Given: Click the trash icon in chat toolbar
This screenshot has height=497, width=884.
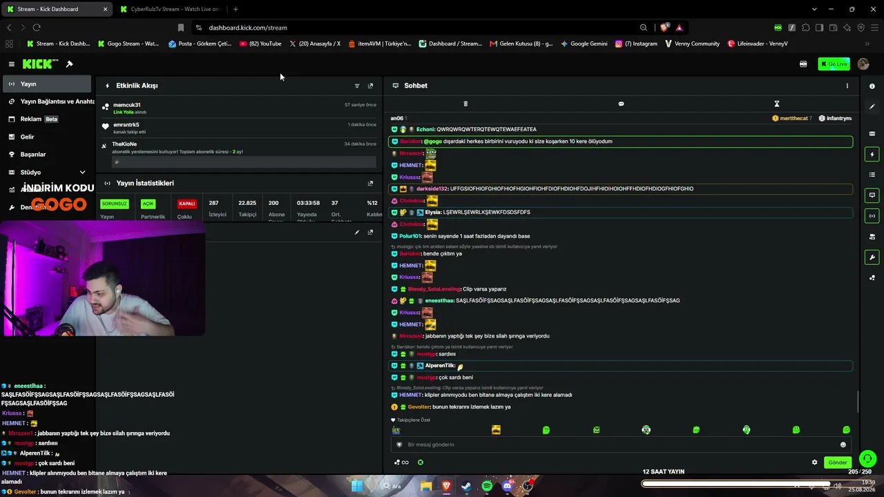Looking at the screenshot, I should click(465, 104).
